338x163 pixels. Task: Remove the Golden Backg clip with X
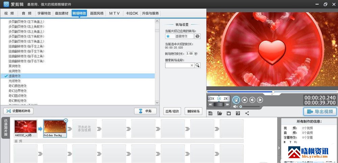[x=66, y=120]
